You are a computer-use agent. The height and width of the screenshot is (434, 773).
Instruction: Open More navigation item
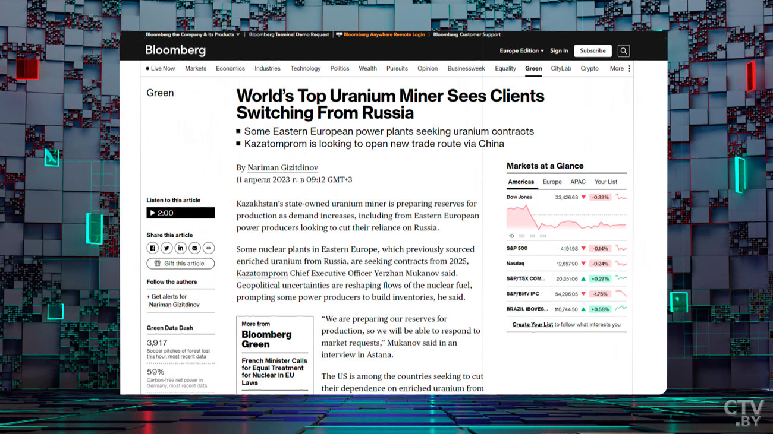[x=617, y=69]
